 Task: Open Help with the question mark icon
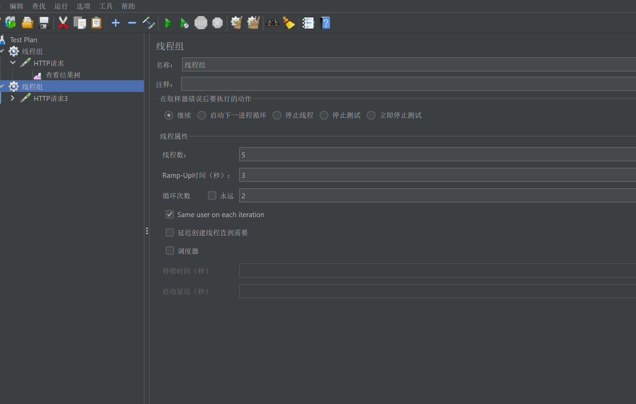325,23
